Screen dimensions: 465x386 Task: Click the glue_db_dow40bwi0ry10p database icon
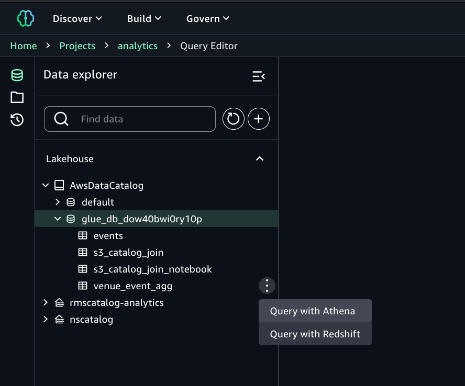click(x=71, y=219)
